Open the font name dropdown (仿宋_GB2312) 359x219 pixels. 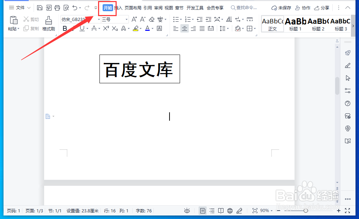pos(99,20)
